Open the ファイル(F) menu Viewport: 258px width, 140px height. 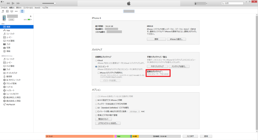click(x=4, y=8)
